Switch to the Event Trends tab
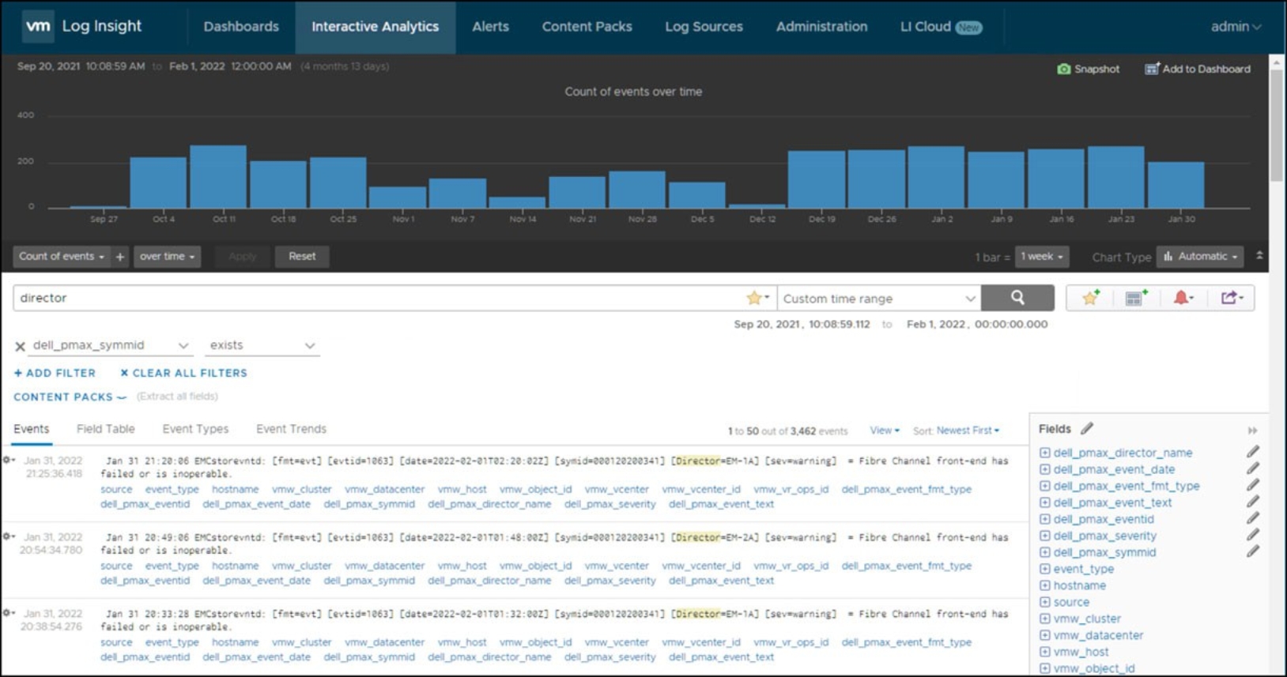Image resolution: width=1287 pixels, height=677 pixels. coord(291,429)
